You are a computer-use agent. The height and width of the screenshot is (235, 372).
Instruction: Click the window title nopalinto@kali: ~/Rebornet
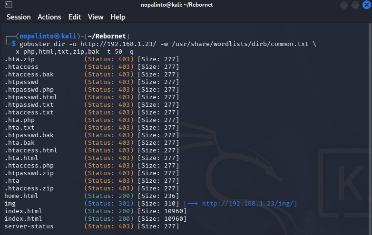pyautogui.click(x=177, y=5)
